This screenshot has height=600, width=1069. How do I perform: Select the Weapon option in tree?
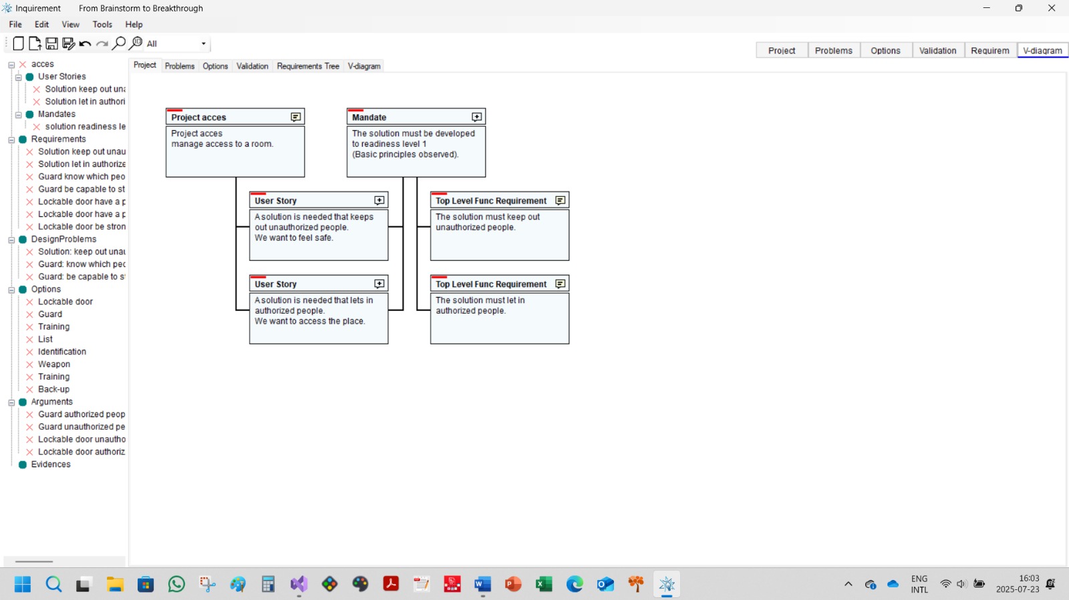54,364
